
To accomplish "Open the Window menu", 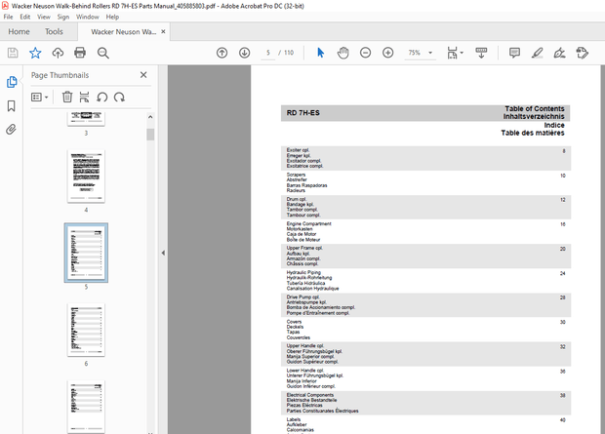I will point(88,17).
